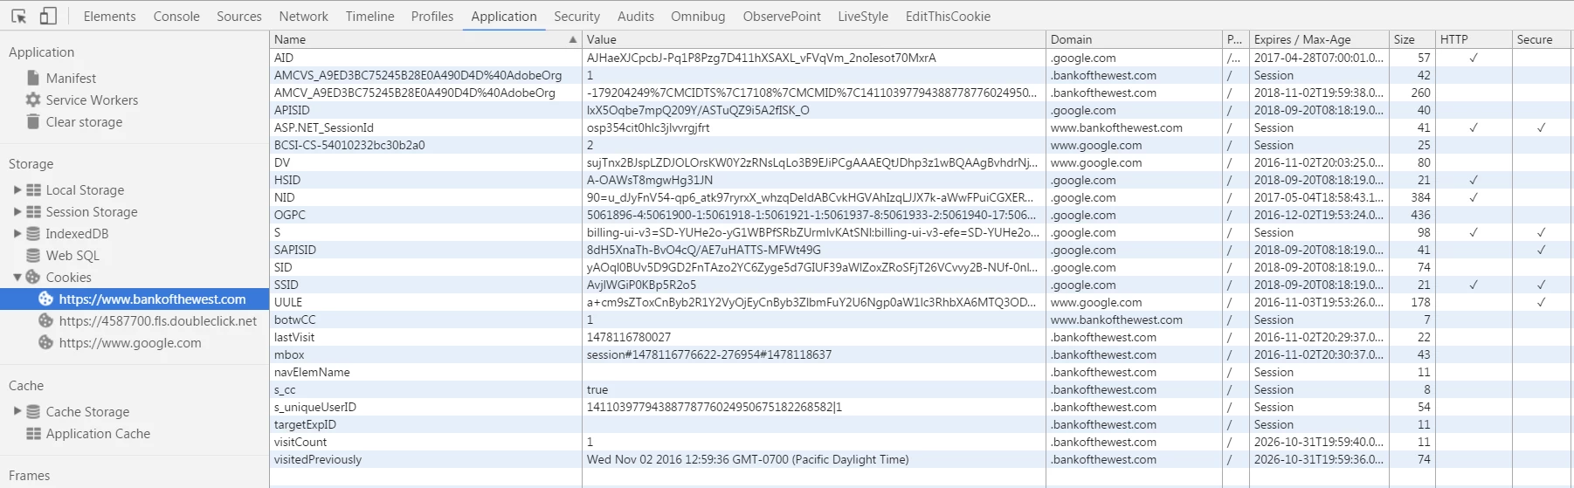The width and height of the screenshot is (1574, 488).
Task: Open Application Cache in the sidebar
Action: (x=98, y=433)
